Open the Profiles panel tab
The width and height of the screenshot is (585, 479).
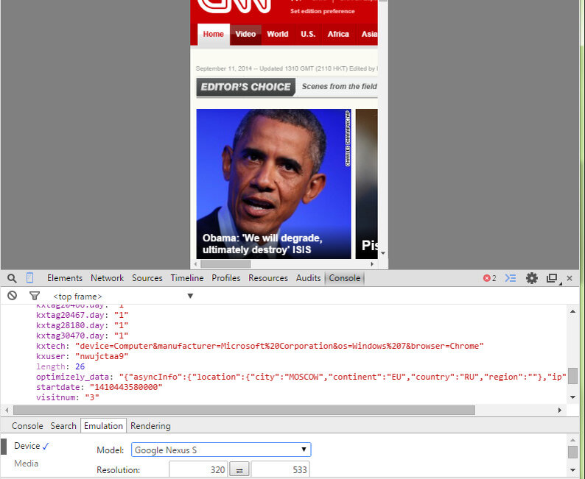pos(225,278)
